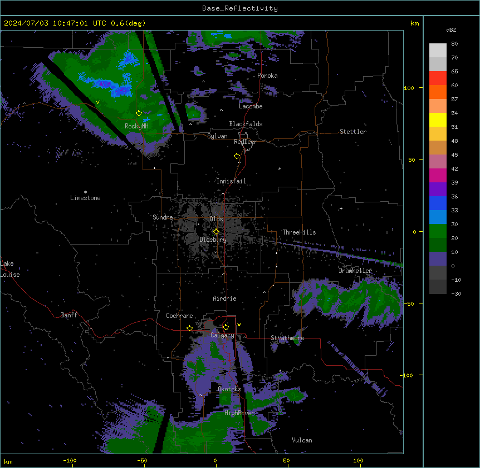Click the Calgary city label
480x468 pixels.
[222, 335]
